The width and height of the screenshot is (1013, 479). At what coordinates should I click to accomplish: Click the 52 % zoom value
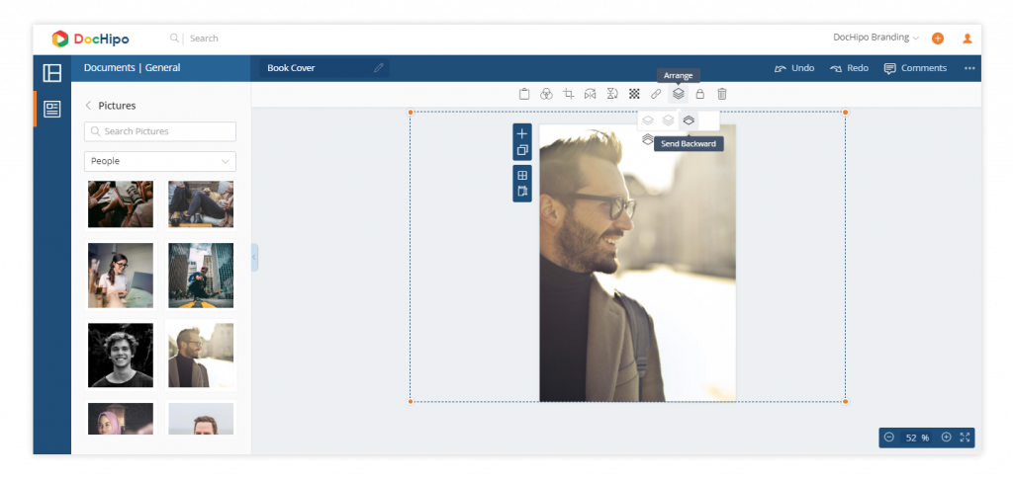pyautogui.click(x=917, y=438)
